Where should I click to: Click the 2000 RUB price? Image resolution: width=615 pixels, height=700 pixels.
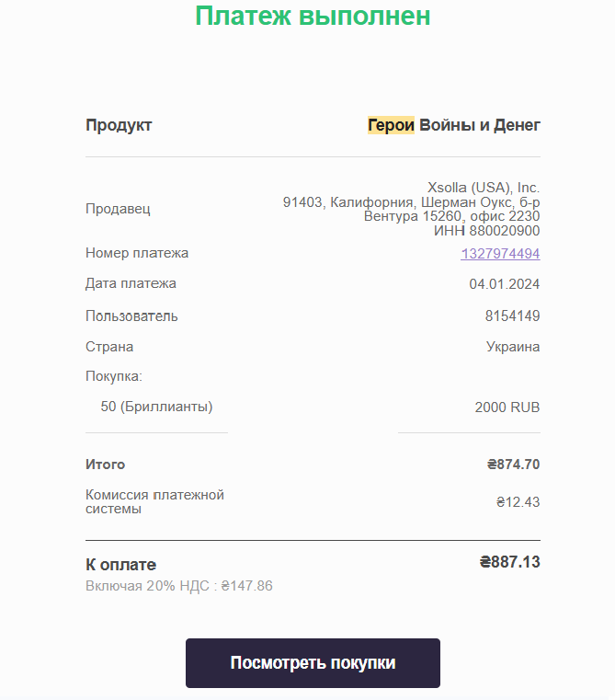pos(507,407)
